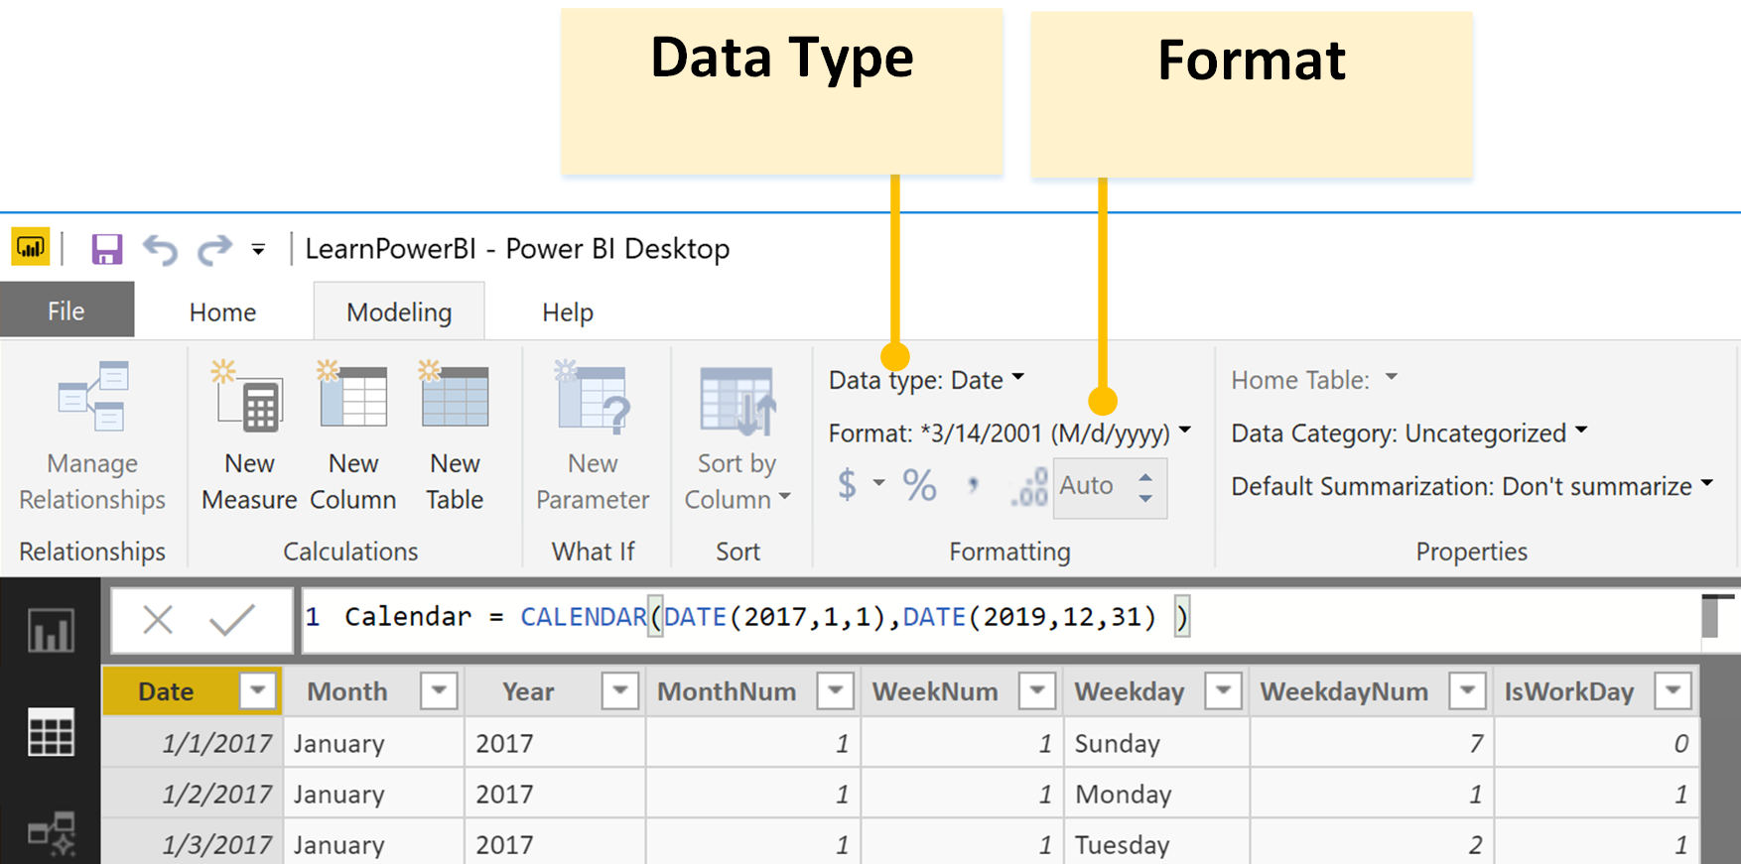
Task: Open filter dropdown on Year column
Action: pyautogui.click(x=620, y=690)
